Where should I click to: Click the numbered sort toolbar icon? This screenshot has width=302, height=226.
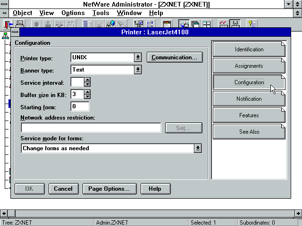tap(150, 24)
